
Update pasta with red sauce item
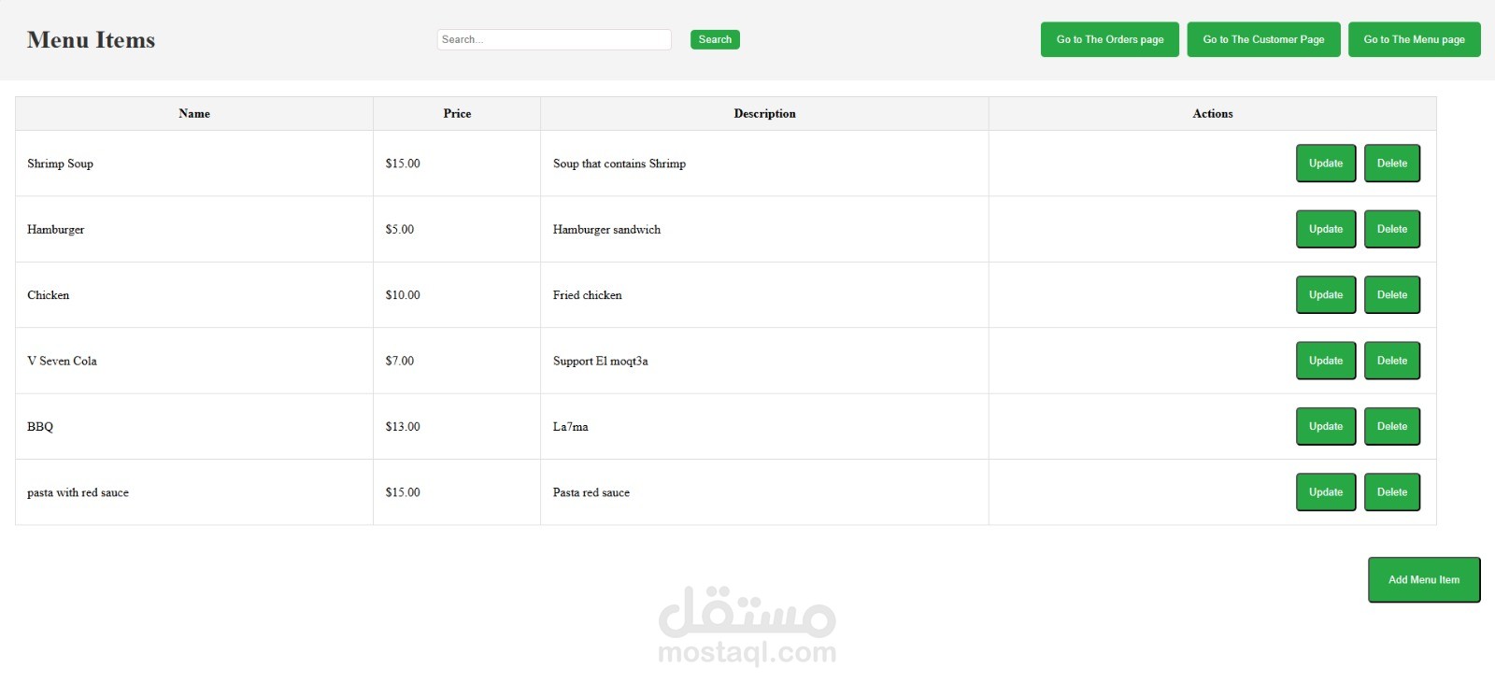[x=1326, y=492]
